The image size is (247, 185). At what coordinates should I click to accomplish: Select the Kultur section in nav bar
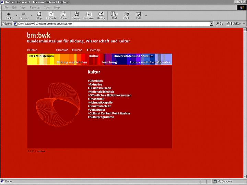click(x=94, y=56)
